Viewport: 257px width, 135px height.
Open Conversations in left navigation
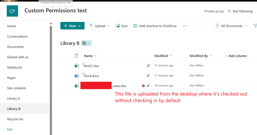pyautogui.click(x=17, y=36)
